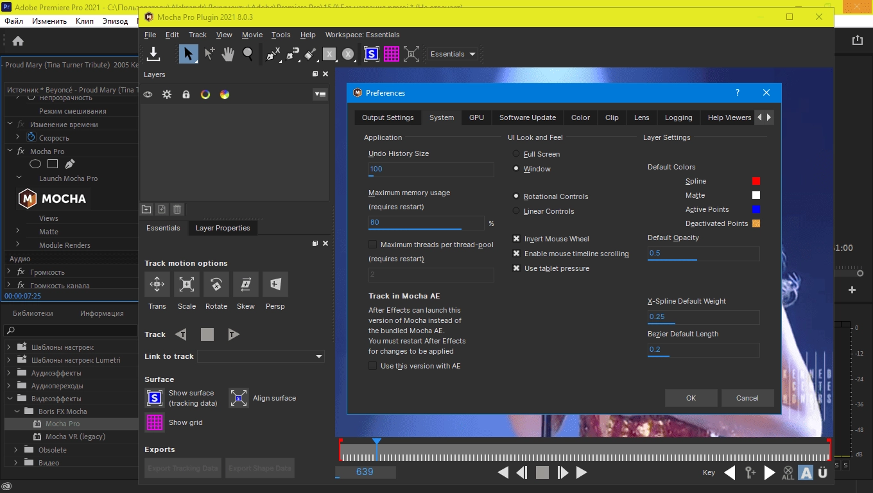The height and width of the screenshot is (493, 873).
Task: Select the paint brush tool
Action: coord(311,54)
